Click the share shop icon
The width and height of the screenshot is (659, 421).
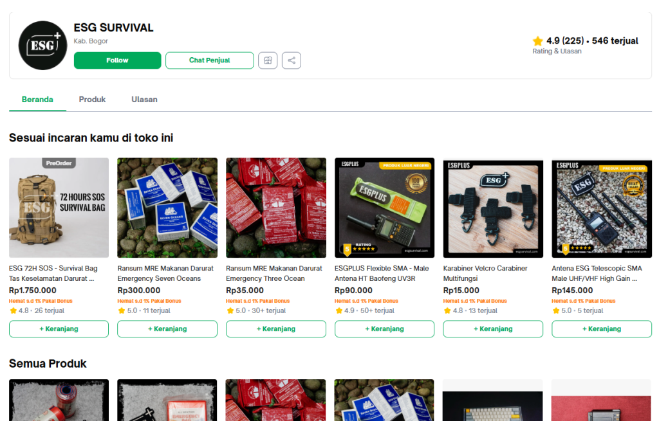tap(292, 60)
